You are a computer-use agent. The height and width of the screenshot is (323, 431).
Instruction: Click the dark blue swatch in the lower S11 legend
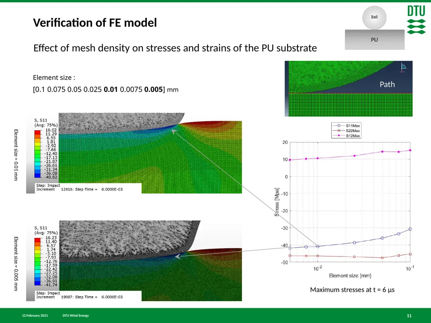(37, 283)
